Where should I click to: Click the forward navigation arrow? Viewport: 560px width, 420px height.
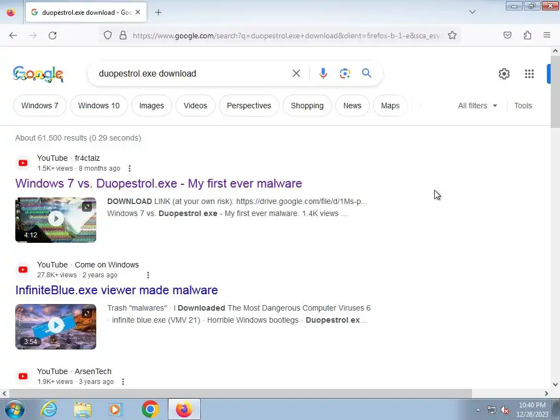coord(33,36)
